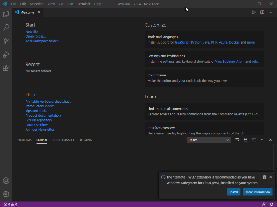Open the Extensions view icon
The height and width of the screenshot is (207, 277).
click(6, 68)
